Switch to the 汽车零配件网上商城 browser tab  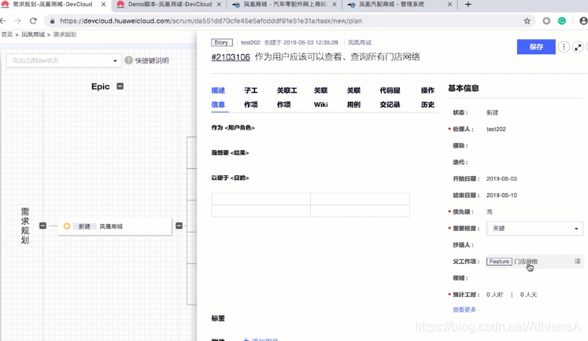tap(285, 5)
